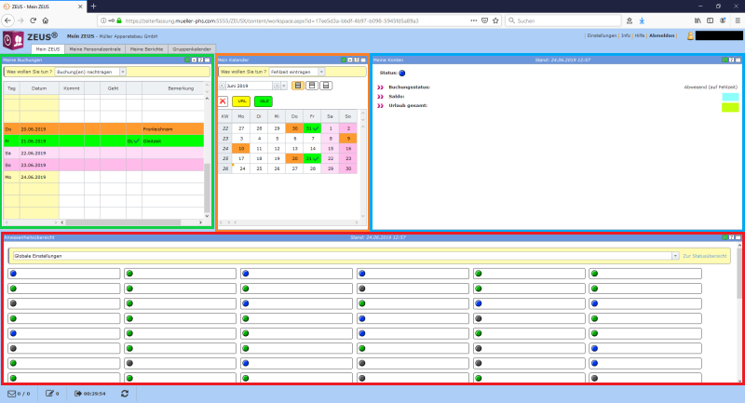Viewport: 745px width, 403px height.
Task: Click the Firefox downloads arrow icon
Action: point(668,20)
